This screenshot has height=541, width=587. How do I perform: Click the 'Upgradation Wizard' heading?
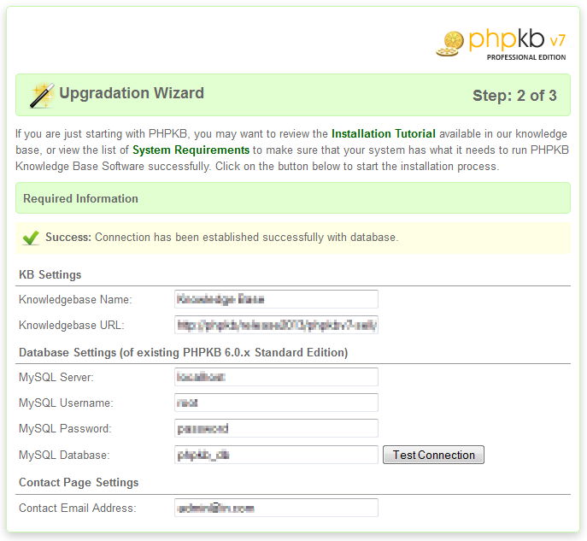point(132,93)
